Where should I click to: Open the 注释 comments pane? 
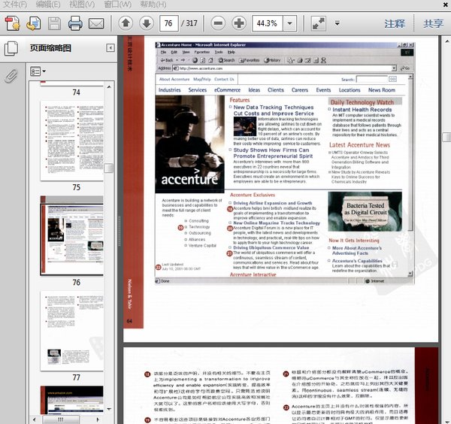[x=395, y=23]
